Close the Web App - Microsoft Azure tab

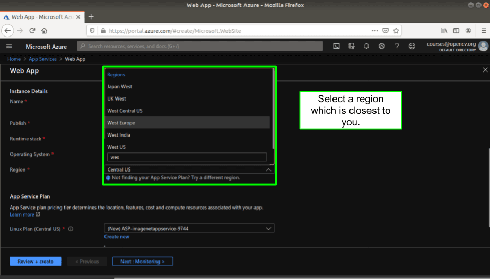pyautogui.click(x=78, y=17)
